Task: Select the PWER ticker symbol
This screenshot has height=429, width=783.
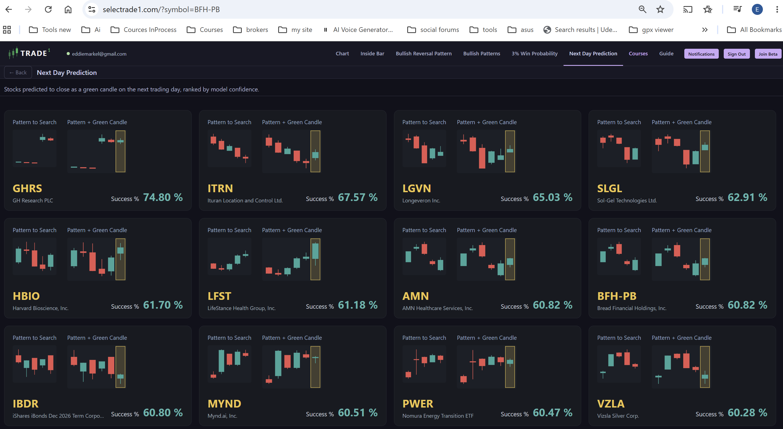Action: [x=418, y=404]
